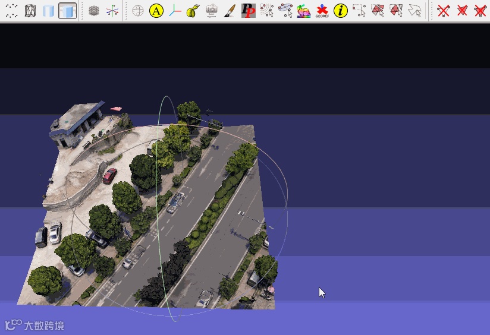The image size is (490, 335).
Task: Enable Wireframe rendering mode
Action: click(30, 11)
